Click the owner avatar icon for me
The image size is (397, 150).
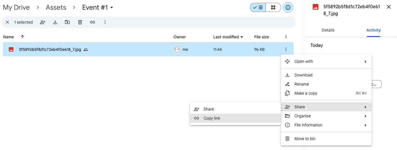(177, 49)
